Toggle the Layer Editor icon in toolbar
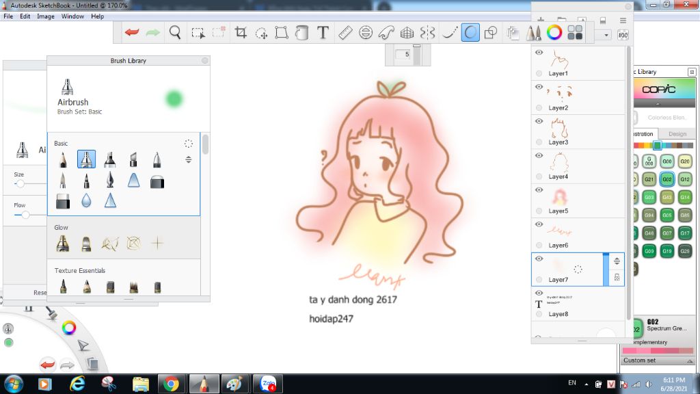The height and width of the screenshot is (394, 700). pos(513,33)
